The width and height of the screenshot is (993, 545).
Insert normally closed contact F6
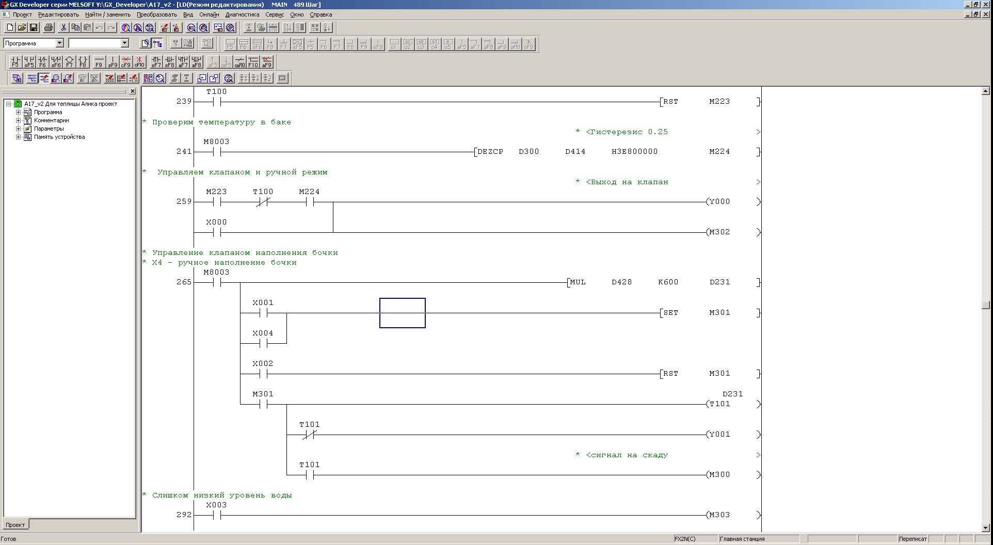coord(42,62)
